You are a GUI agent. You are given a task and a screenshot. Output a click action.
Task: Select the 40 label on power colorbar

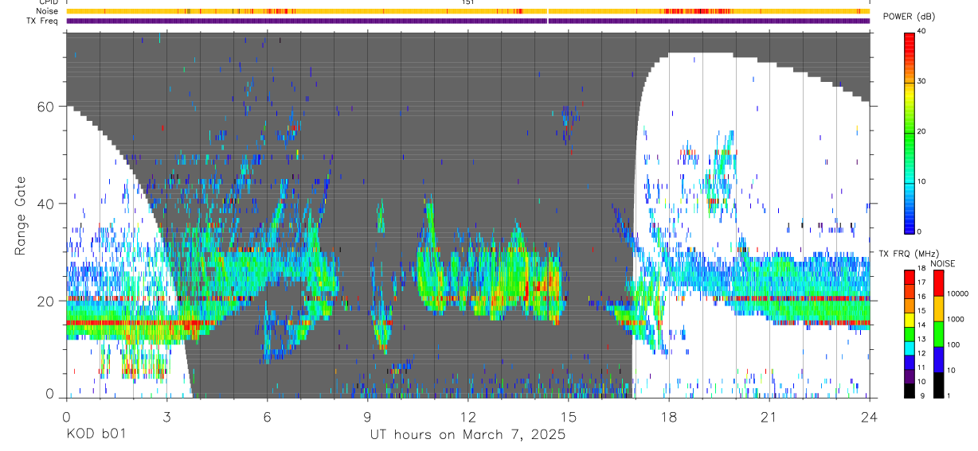[x=923, y=31]
